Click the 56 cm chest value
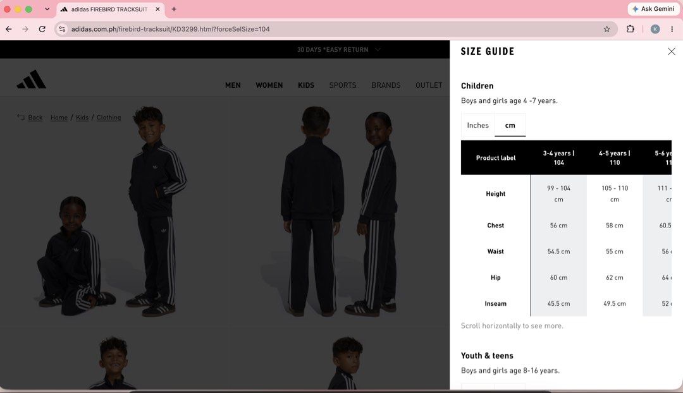 pyautogui.click(x=558, y=226)
